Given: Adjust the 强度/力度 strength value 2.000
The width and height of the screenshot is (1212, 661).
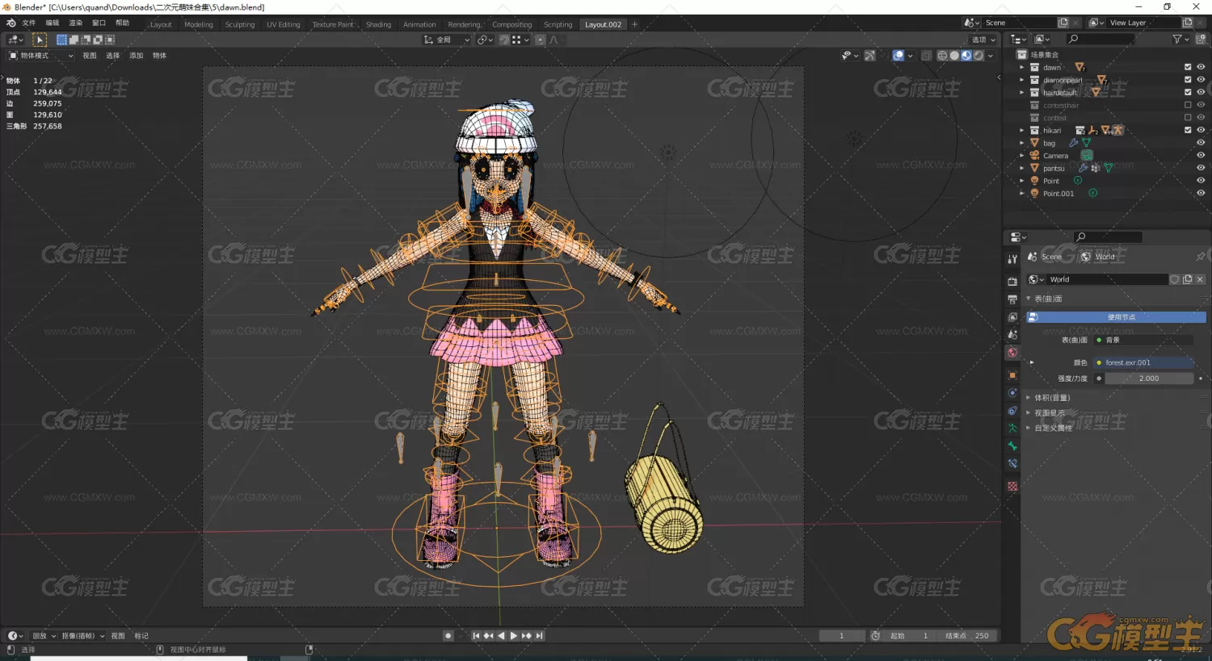Looking at the screenshot, I should click(1149, 379).
